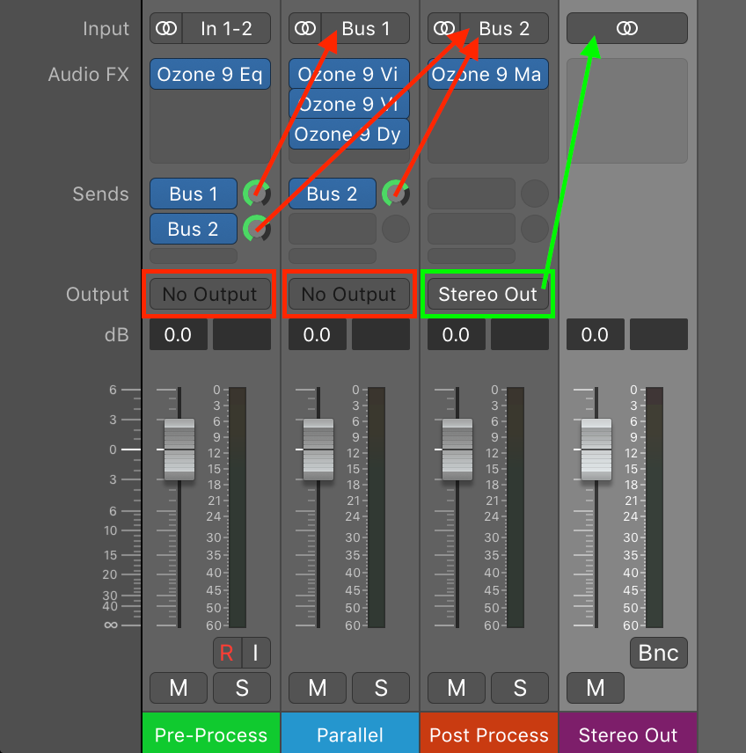
Task: Click the stereo format icon on Post Process channel
Action: [x=443, y=29]
